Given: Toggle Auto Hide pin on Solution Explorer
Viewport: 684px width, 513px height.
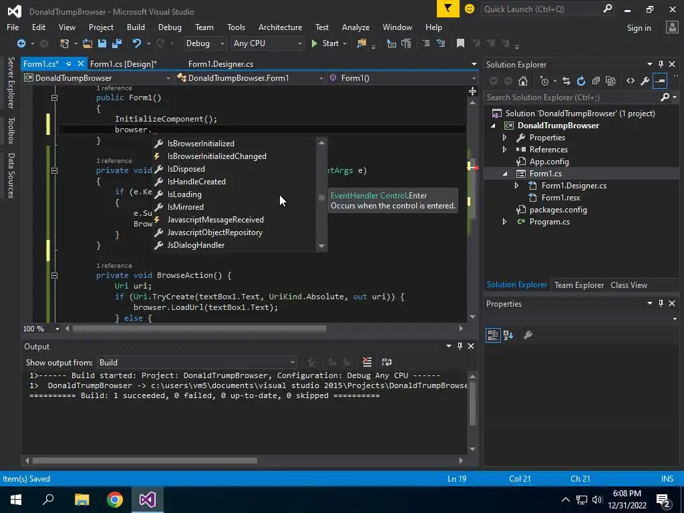Looking at the screenshot, I should tap(661, 64).
